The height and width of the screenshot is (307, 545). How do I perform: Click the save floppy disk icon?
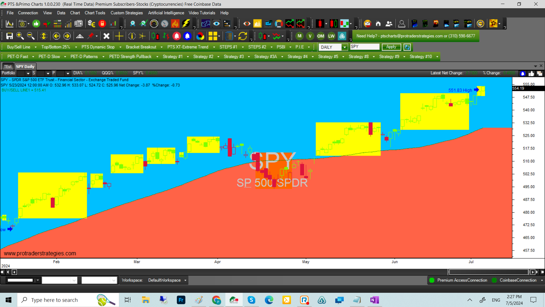click(10, 36)
